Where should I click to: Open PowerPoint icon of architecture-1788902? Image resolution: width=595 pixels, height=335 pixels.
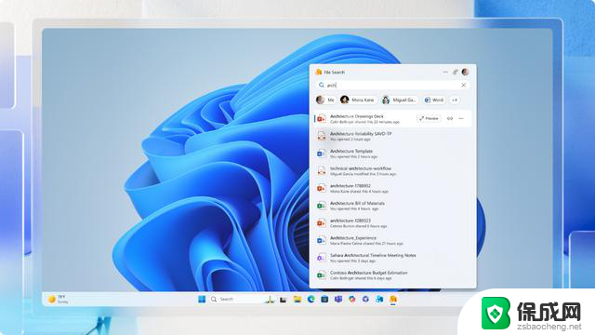pyautogui.click(x=322, y=188)
